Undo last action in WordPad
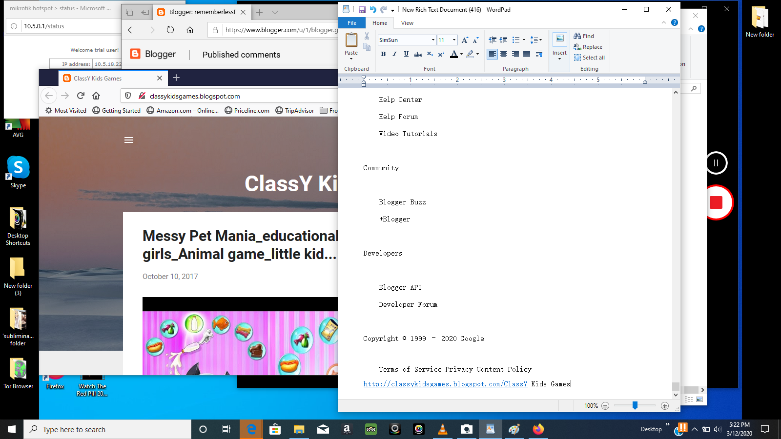 (373, 9)
